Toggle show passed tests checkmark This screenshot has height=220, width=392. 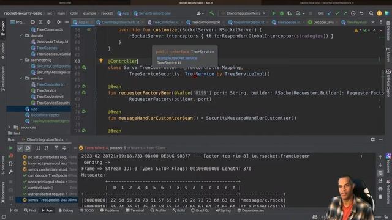click(20, 148)
